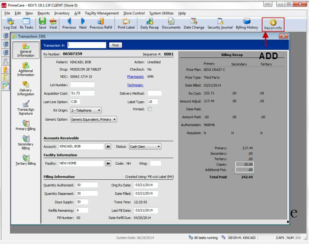This screenshot has height=244, width=309.
Task: Click the pencil note icon in left strip
Action: pos(6,87)
